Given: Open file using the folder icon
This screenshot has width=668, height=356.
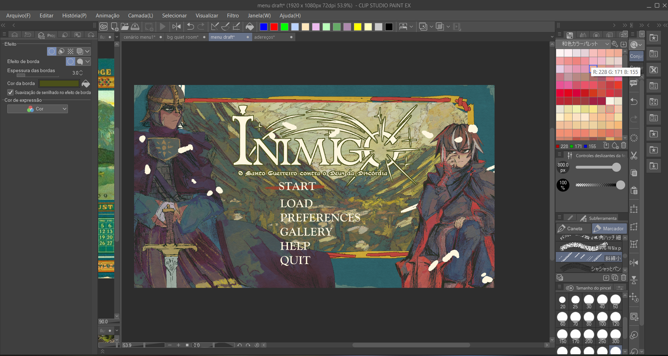Looking at the screenshot, I should (125, 26).
